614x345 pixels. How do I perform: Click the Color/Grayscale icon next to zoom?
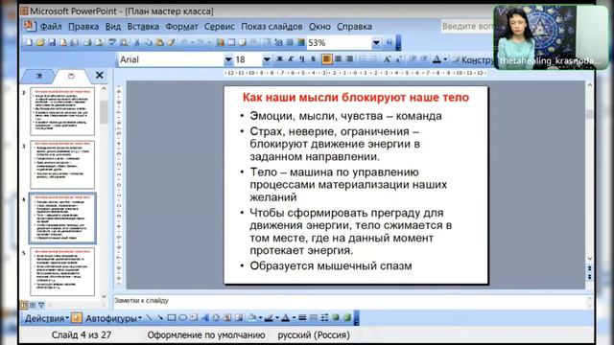pos(301,42)
